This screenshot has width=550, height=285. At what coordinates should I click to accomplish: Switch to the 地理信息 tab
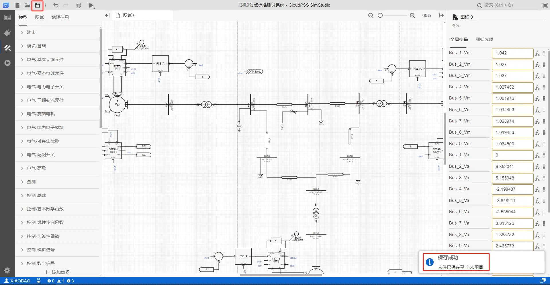[x=60, y=17]
